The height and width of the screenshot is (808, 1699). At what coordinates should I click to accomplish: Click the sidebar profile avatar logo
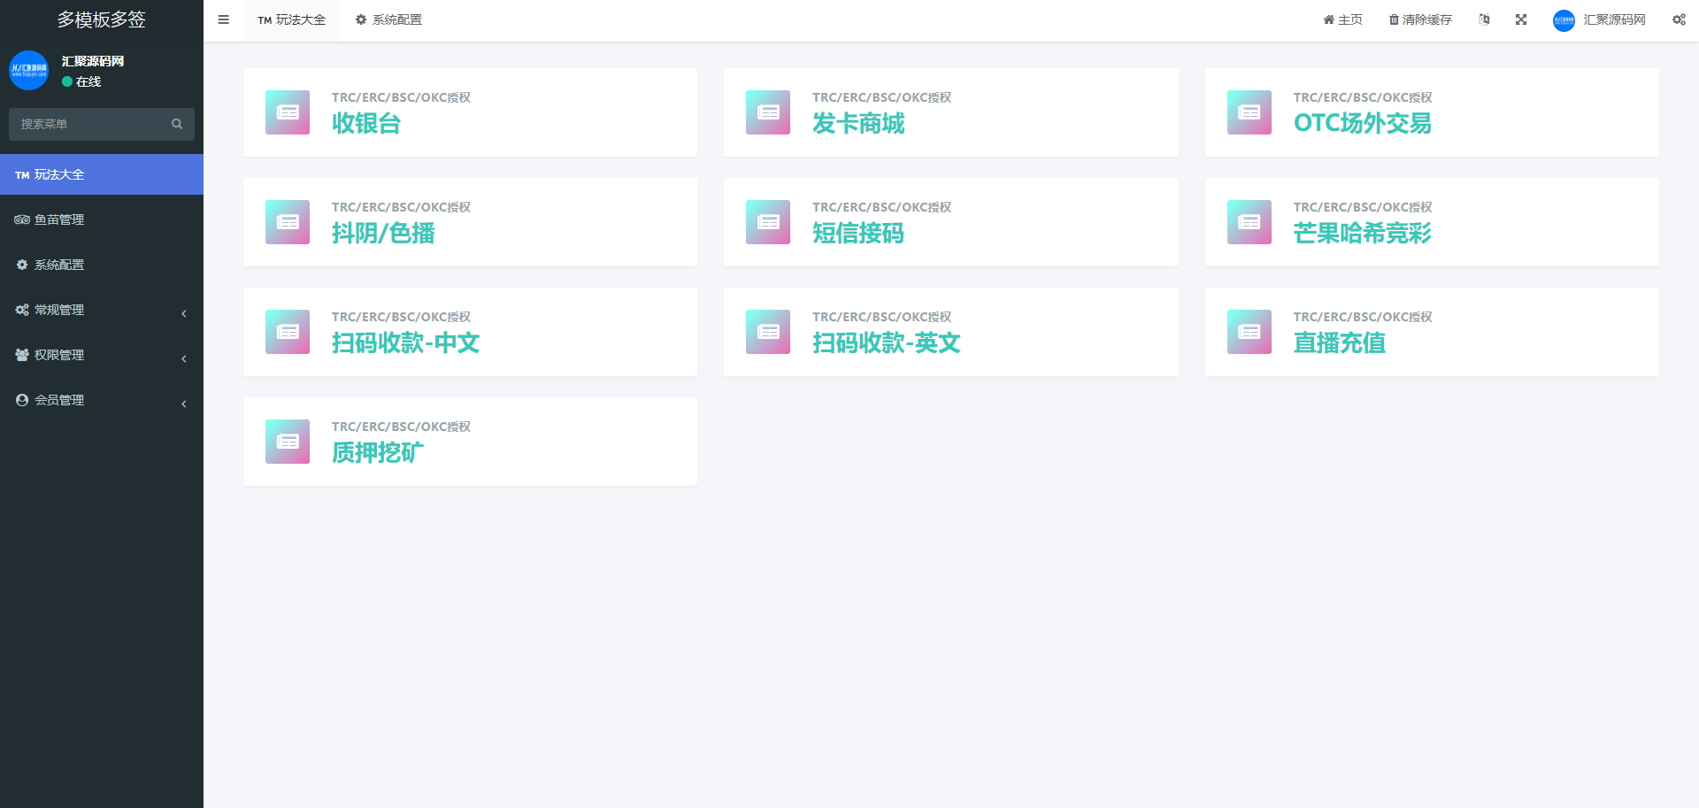tap(29, 70)
